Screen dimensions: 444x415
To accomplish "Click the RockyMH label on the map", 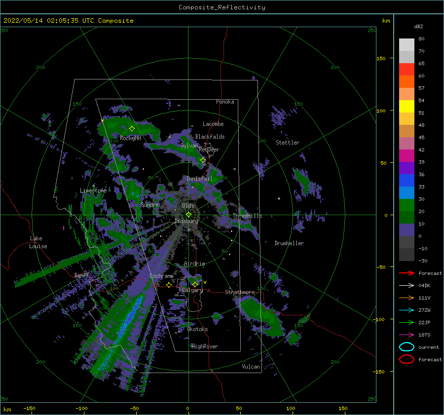I will click(x=130, y=138).
